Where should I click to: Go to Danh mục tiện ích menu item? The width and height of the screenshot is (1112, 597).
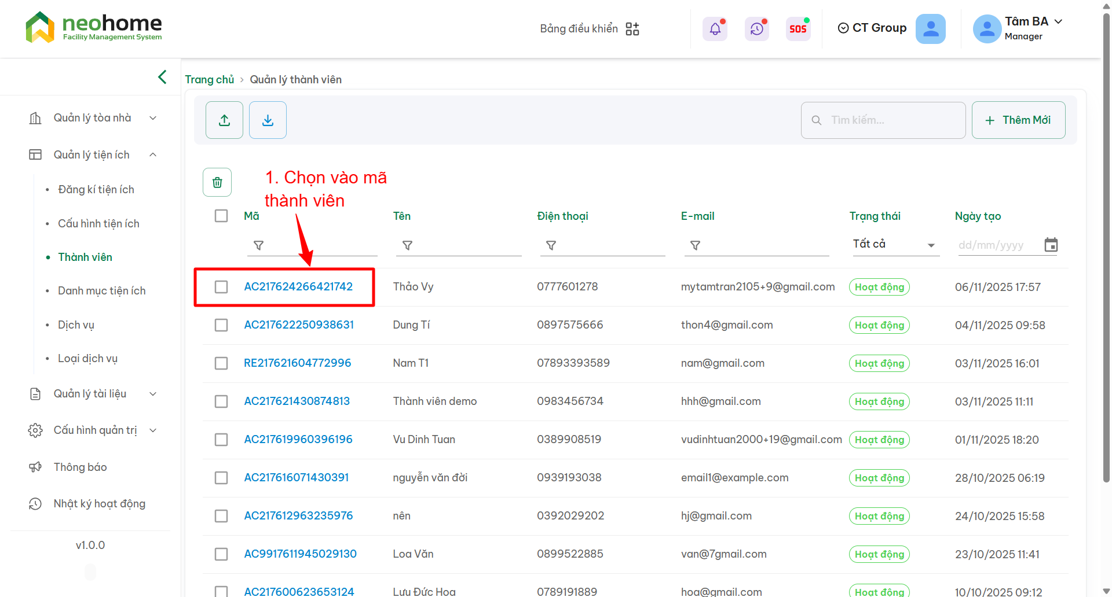[101, 291]
